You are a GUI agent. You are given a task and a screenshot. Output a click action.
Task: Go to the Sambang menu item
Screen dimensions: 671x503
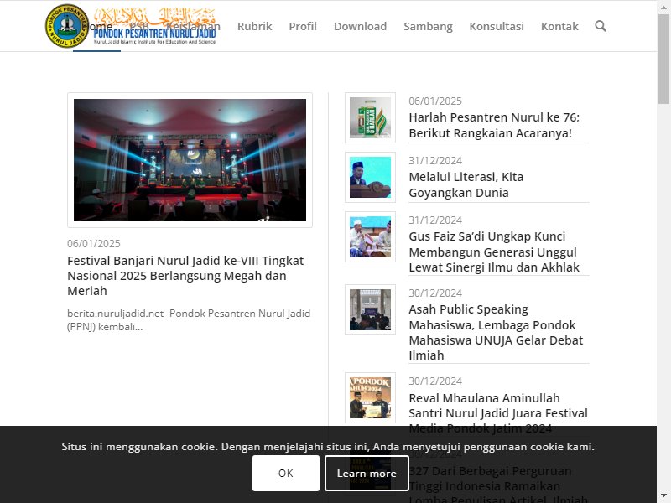click(x=428, y=26)
